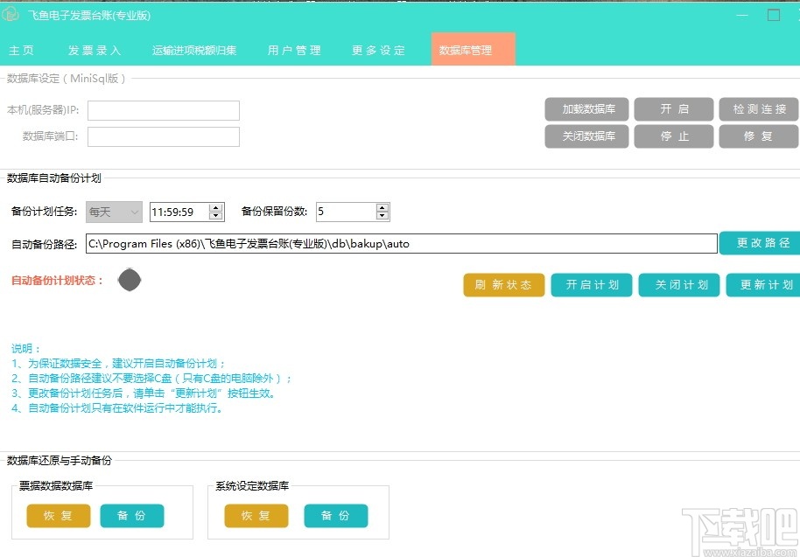Viewport: 800px width, 557px height.
Task: Increase backup time with up arrow
Action: click(x=216, y=207)
